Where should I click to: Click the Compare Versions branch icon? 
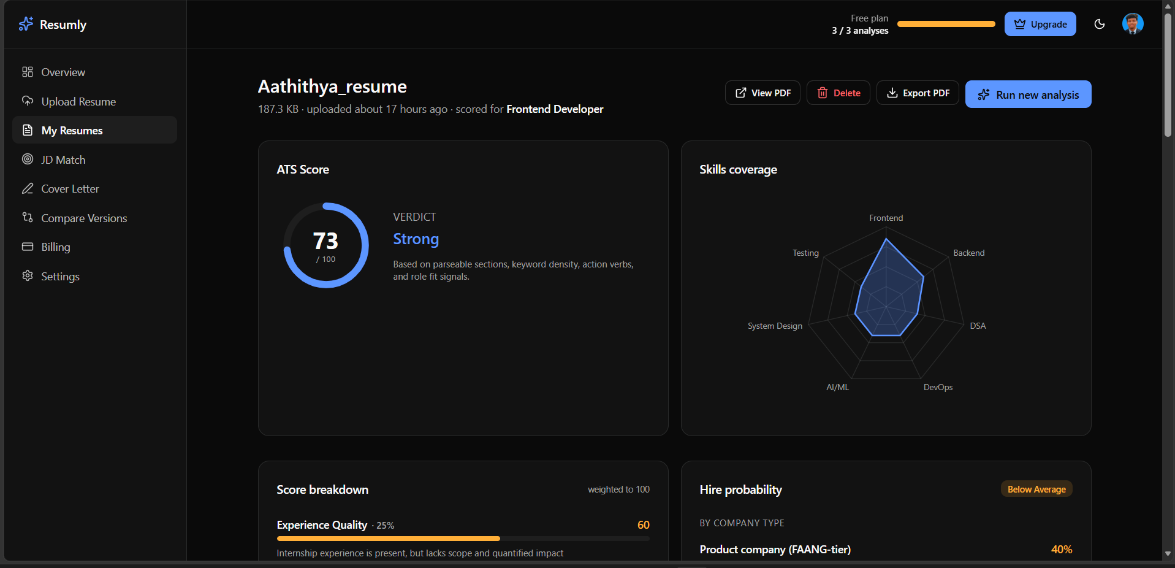coord(28,217)
